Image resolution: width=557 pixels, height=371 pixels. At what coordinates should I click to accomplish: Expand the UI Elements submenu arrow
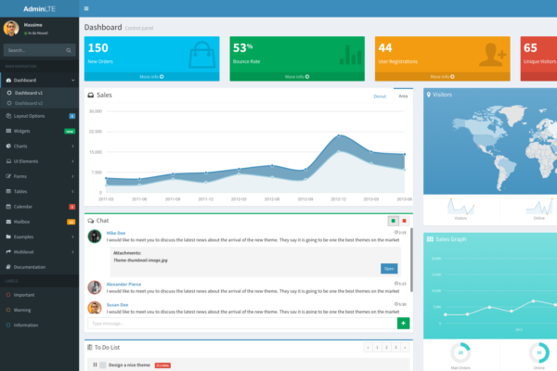tap(72, 161)
